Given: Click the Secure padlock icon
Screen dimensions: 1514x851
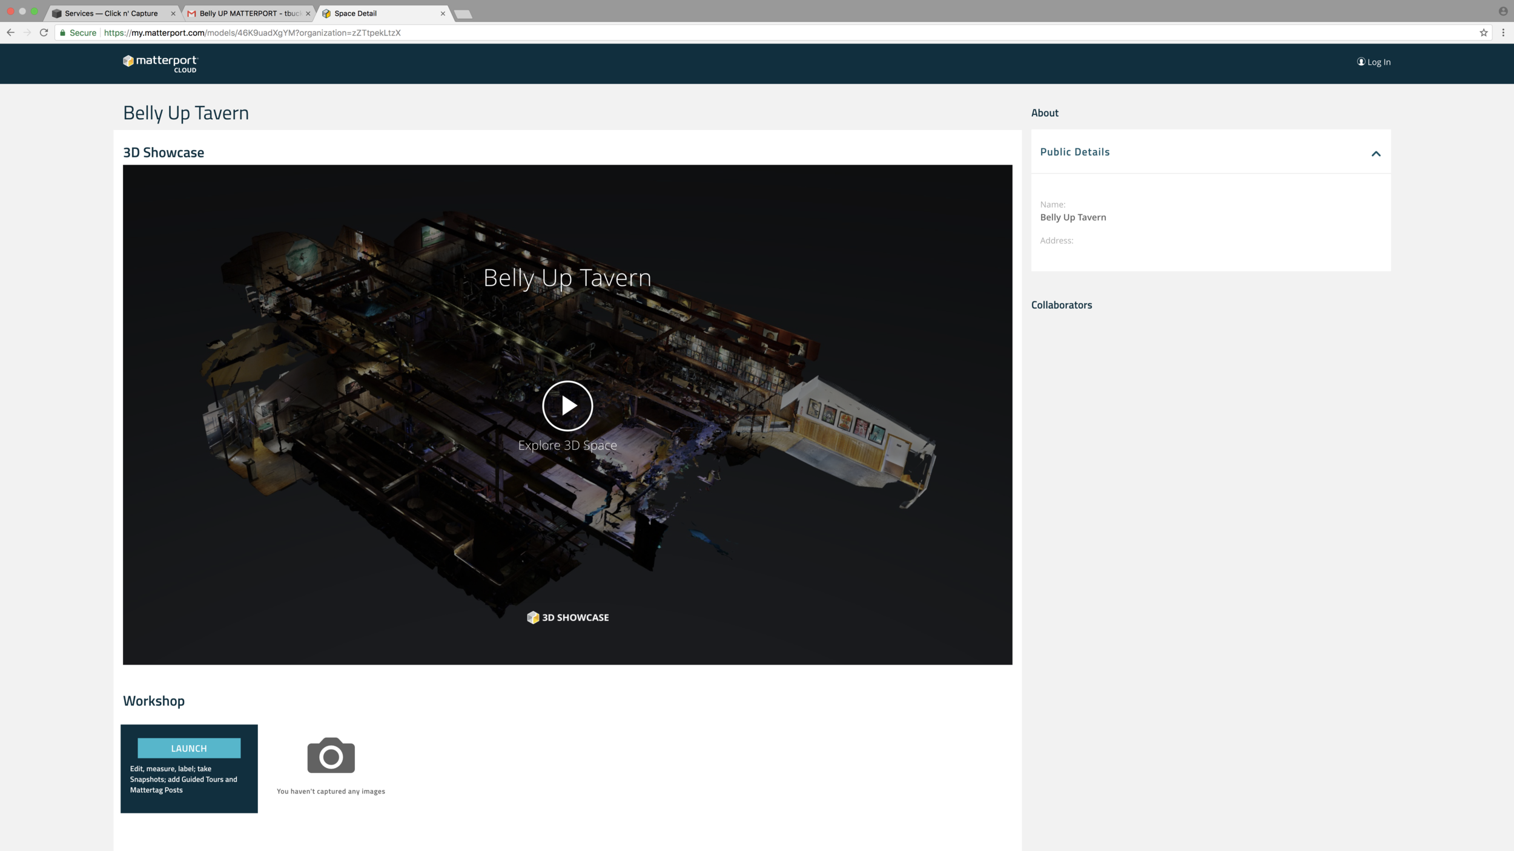Looking at the screenshot, I should [x=62, y=33].
